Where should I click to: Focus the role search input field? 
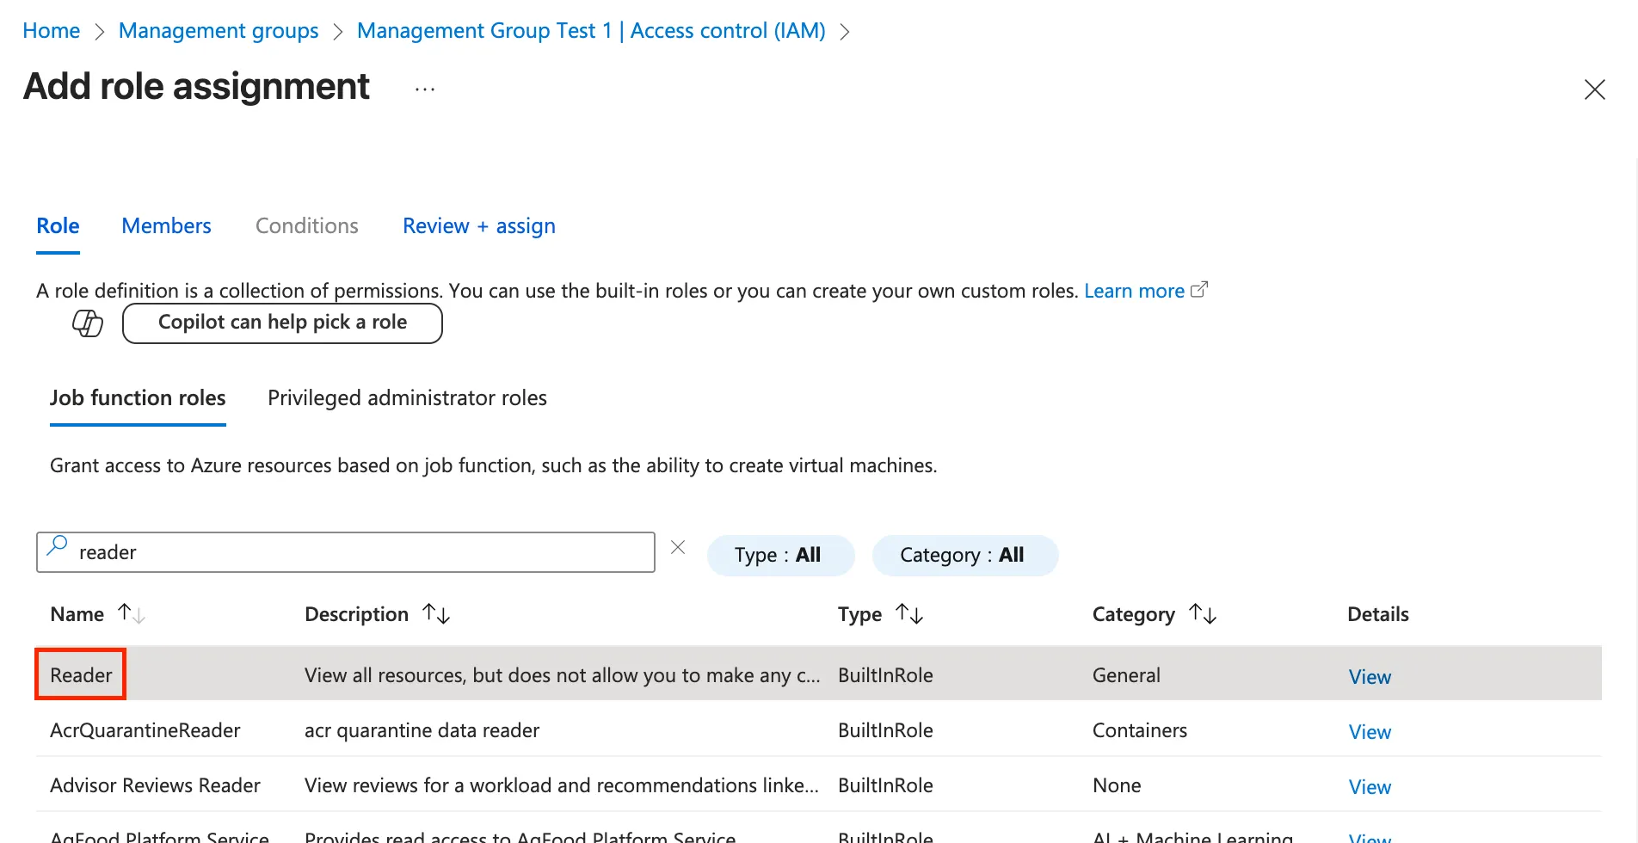coord(361,552)
